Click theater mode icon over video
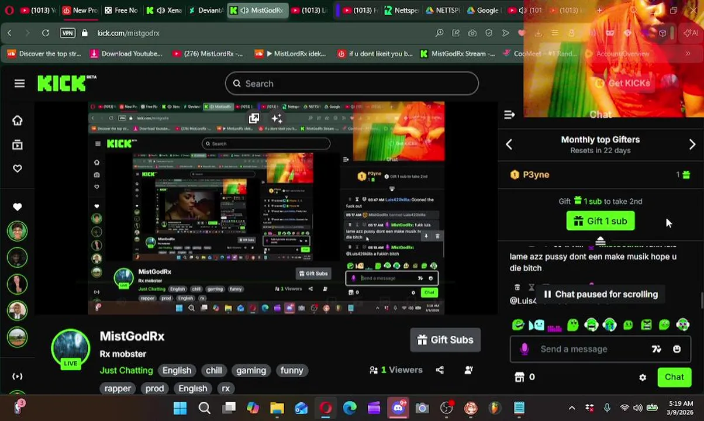This screenshot has width=704, height=421. point(254,119)
